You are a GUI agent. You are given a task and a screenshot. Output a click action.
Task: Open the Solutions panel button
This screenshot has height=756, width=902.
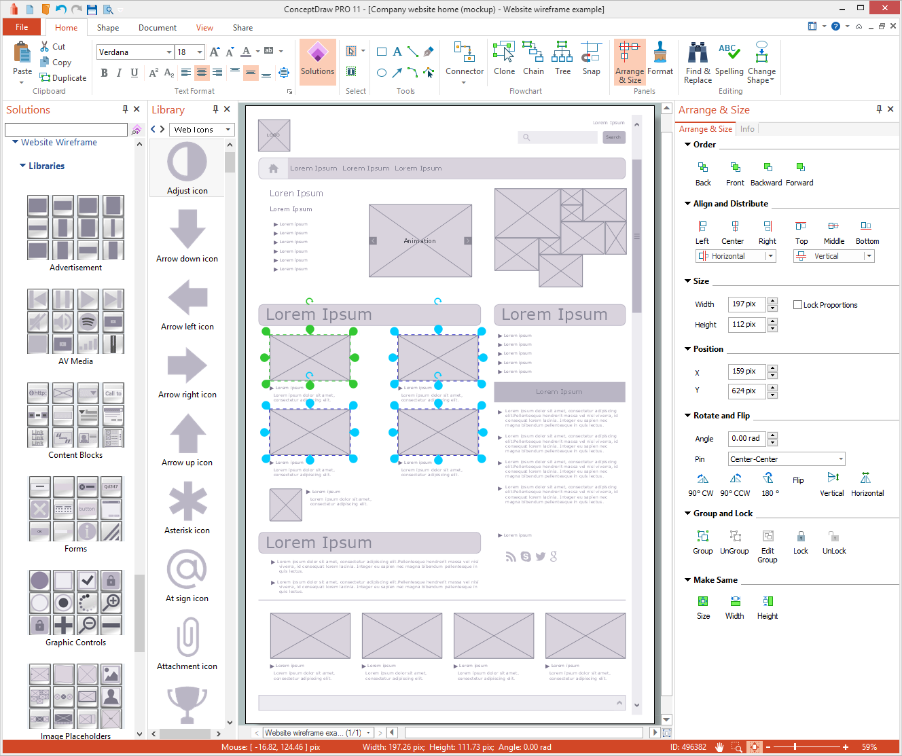point(318,61)
